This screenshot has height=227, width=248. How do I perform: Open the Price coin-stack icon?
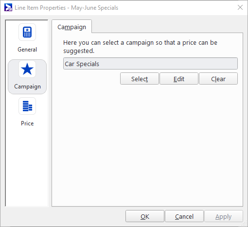click(x=27, y=106)
